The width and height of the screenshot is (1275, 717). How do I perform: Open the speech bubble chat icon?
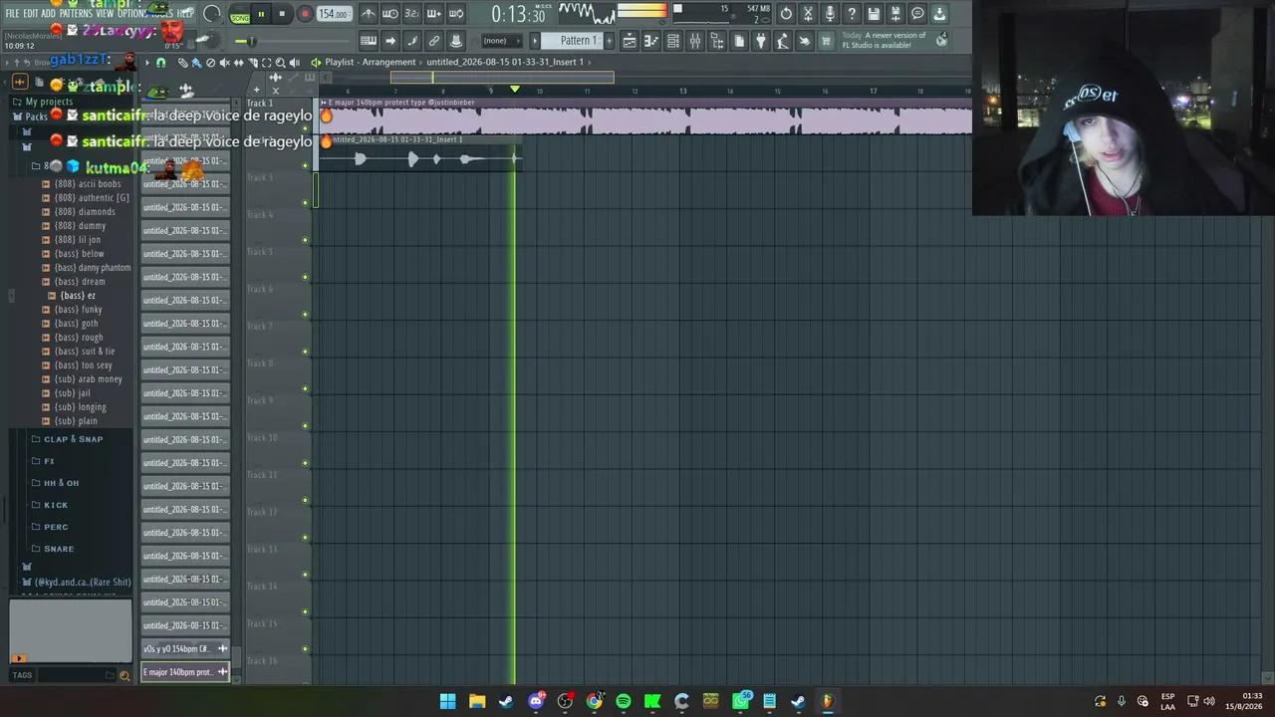pos(917,14)
